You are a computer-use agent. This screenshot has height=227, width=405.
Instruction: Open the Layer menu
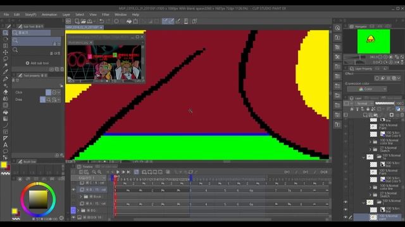tap(66, 15)
